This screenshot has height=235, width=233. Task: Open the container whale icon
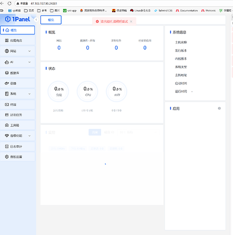click(x=7, y=83)
